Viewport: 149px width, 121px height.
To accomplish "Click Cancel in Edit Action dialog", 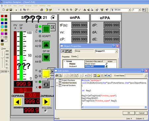I will coord(142,113).
